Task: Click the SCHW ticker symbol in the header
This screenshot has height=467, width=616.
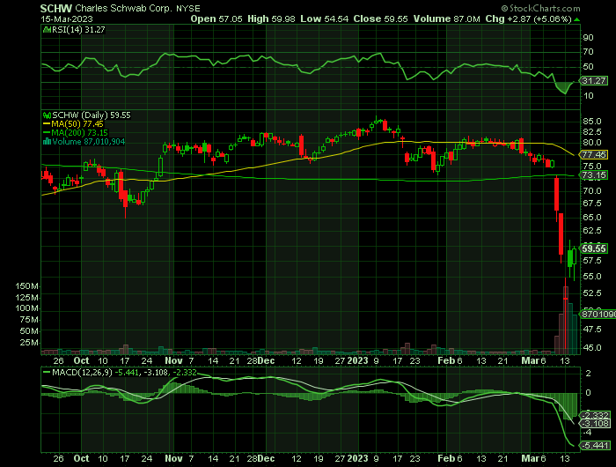Action: 56,8
